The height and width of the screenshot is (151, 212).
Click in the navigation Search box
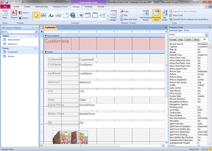pos(18,32)
